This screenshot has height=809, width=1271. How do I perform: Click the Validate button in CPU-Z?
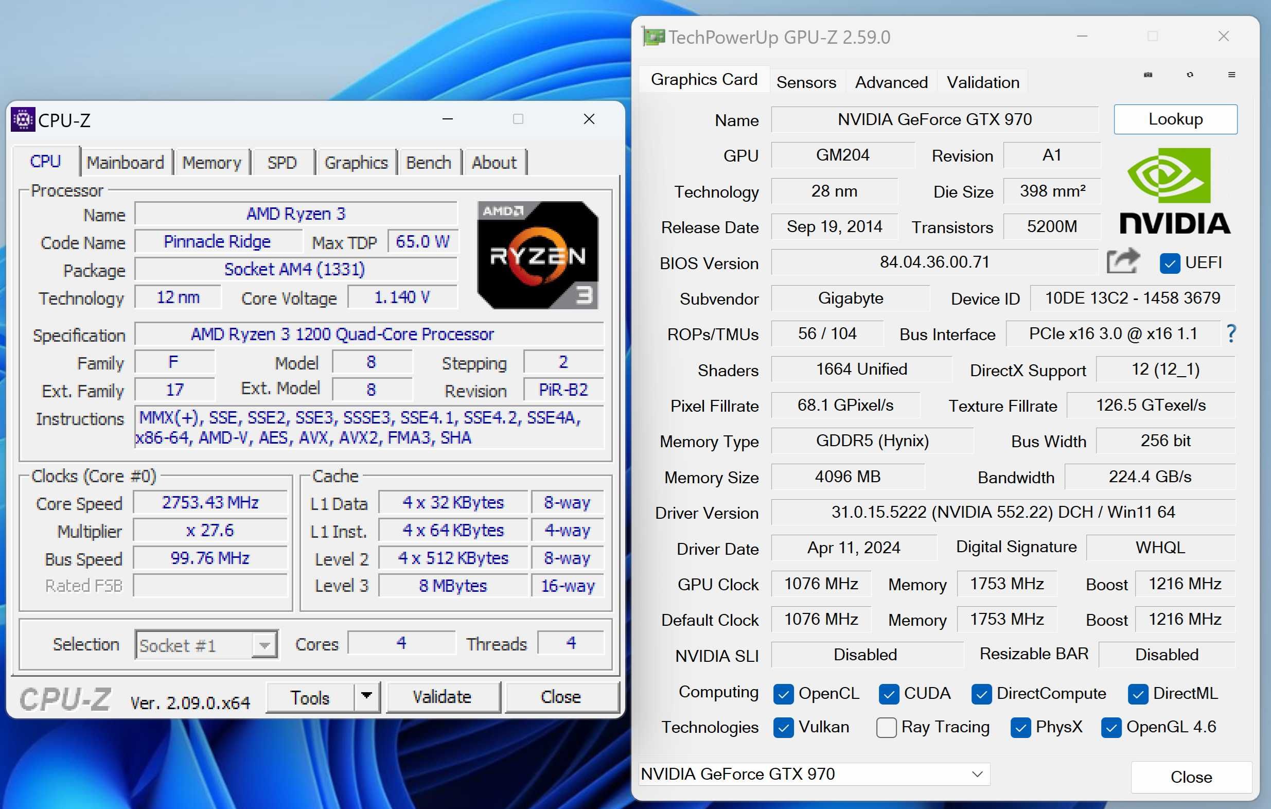[x=443, y=697]
